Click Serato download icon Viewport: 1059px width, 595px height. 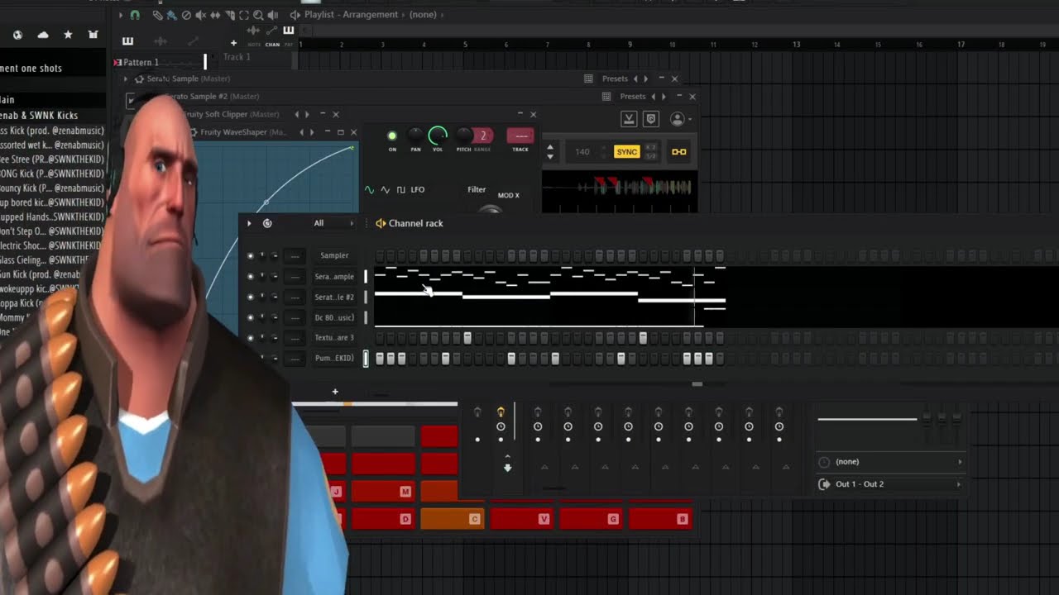pos(629,119)
